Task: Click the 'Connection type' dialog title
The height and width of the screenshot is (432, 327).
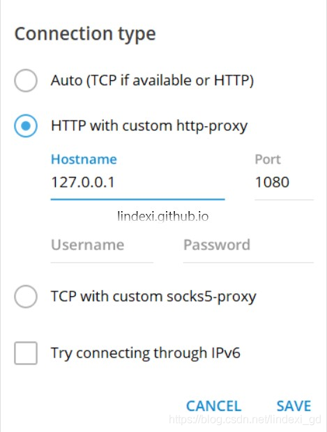Action: (x=85, y=34)
